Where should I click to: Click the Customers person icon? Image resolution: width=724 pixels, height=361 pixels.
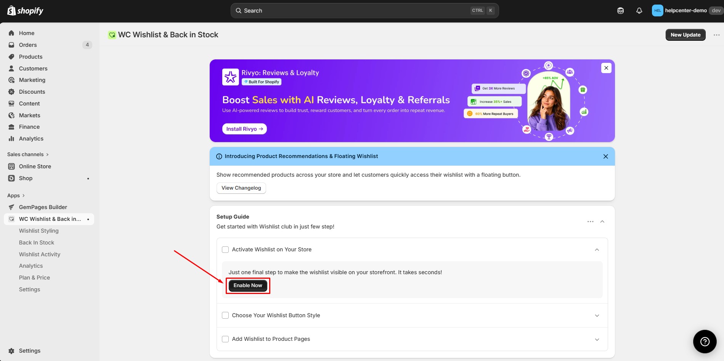click(11, 69)
